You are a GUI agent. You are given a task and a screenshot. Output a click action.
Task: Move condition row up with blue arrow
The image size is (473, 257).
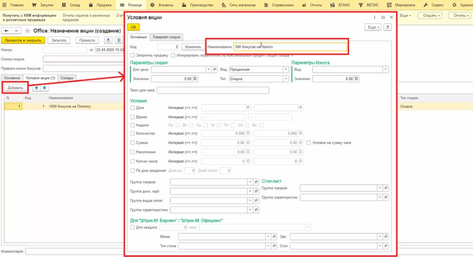coord(36,88)
